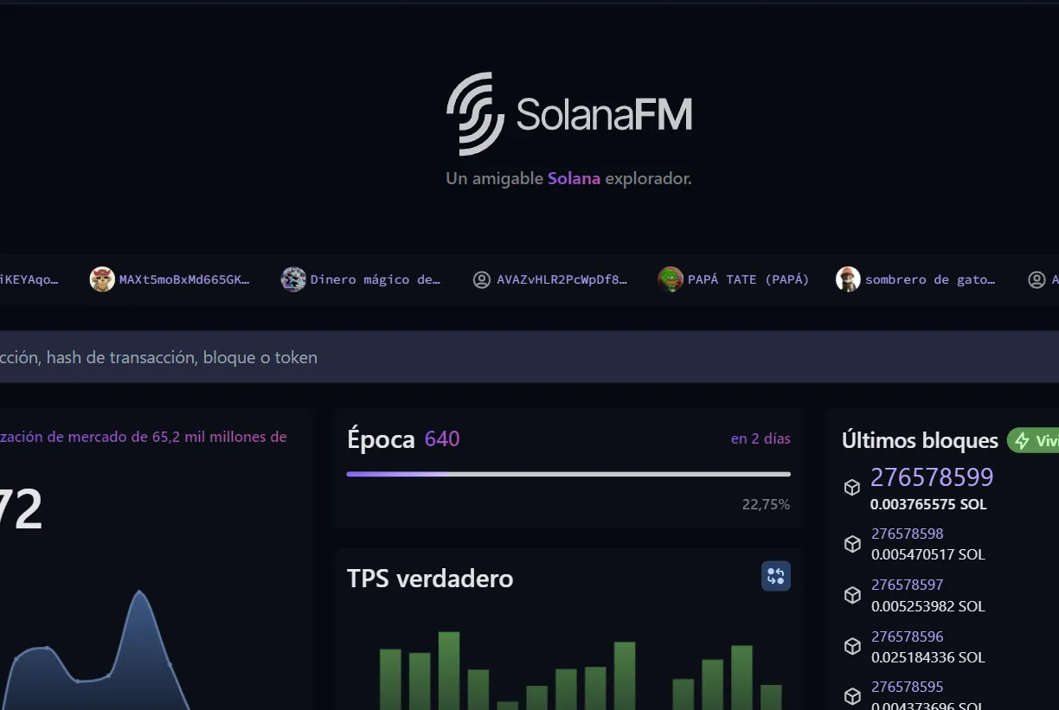This screenshot has width=1059, height=710.
Task: Open block 276578597 details
Action: 908,585
